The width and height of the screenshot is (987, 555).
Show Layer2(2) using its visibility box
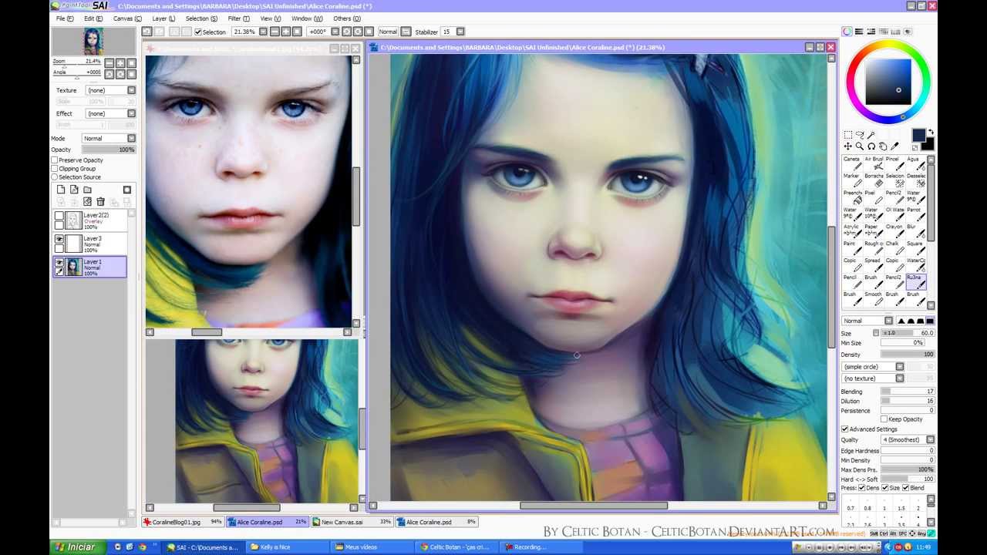pos(59,216)
